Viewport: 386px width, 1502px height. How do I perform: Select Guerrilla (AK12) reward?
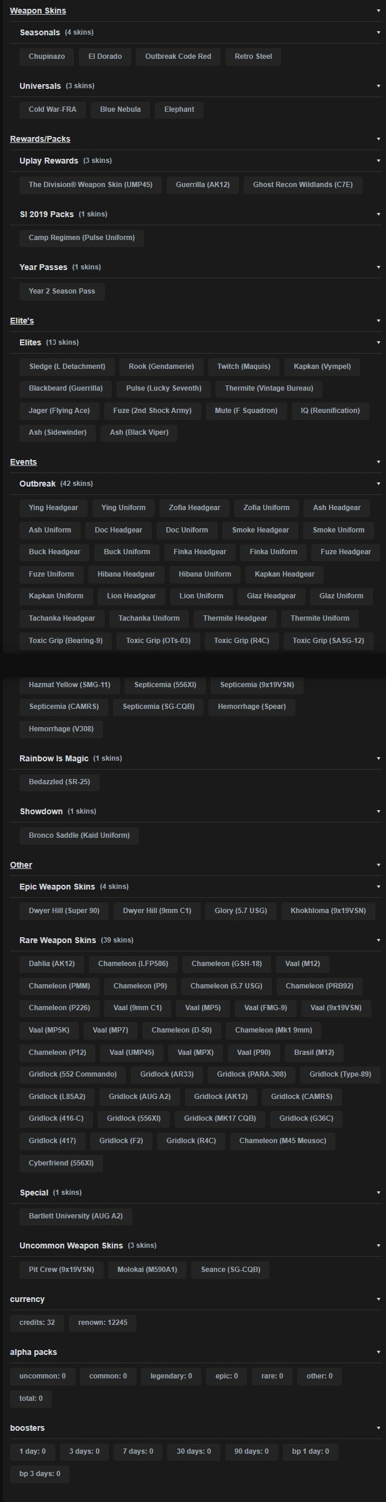click(x=202, y=185)
